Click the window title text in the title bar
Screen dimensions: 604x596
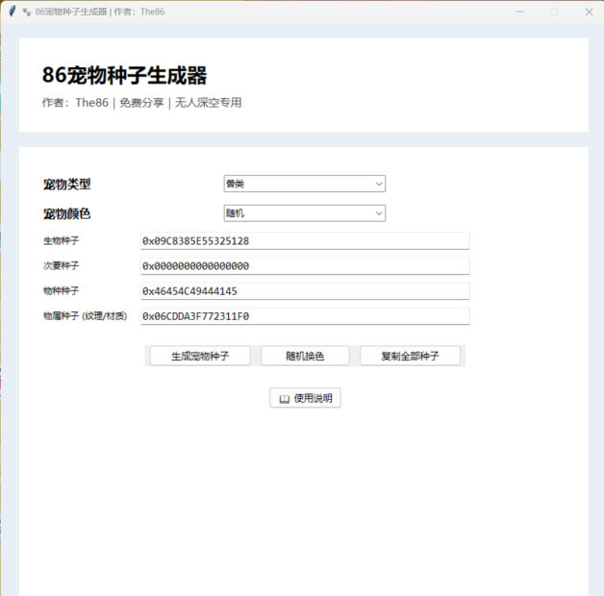[100, 12]
